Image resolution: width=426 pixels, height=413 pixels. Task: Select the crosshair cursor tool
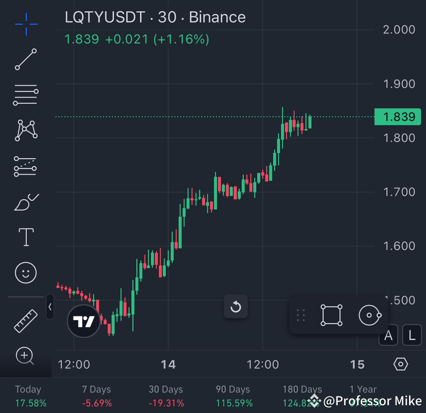coord(26,24)
